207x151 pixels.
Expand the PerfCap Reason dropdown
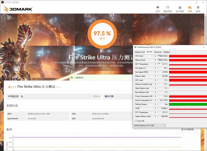[x=155, y=104]
